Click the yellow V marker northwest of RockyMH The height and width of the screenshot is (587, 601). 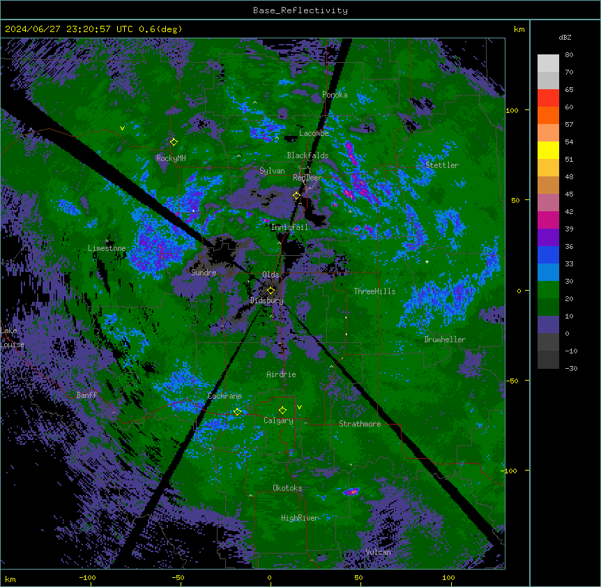click(x=122, y=128)
